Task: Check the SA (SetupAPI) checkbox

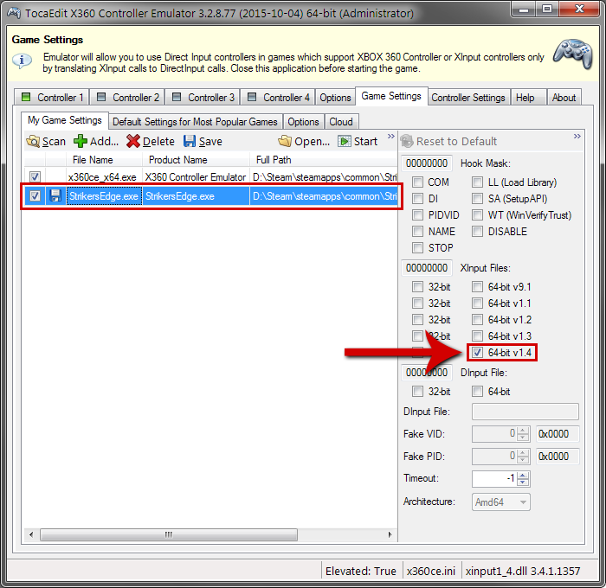Action: pyautogui.click(x=477, y=198)
